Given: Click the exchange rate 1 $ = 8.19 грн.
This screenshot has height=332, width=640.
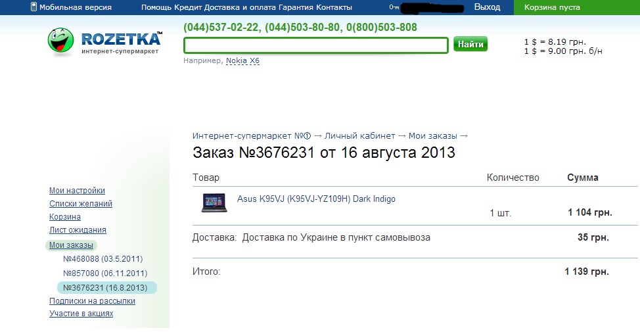Looking at the screenshot, I should [x=555, y=41].
